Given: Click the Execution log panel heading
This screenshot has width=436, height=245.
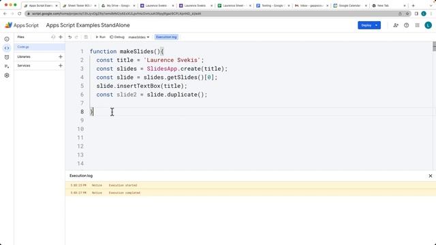Looking at the screenshot, I should click(x=81, y=176).
